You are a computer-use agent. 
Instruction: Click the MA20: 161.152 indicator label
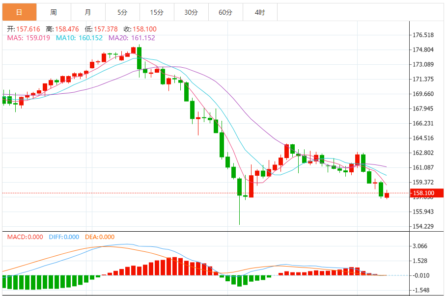(132, 38)
